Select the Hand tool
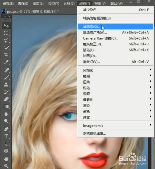Screen dimensions: 155x169 pos(6,159)
